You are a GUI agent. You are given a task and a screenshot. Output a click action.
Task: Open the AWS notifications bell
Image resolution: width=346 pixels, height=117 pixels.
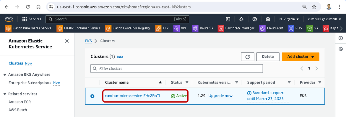(241, 19)
